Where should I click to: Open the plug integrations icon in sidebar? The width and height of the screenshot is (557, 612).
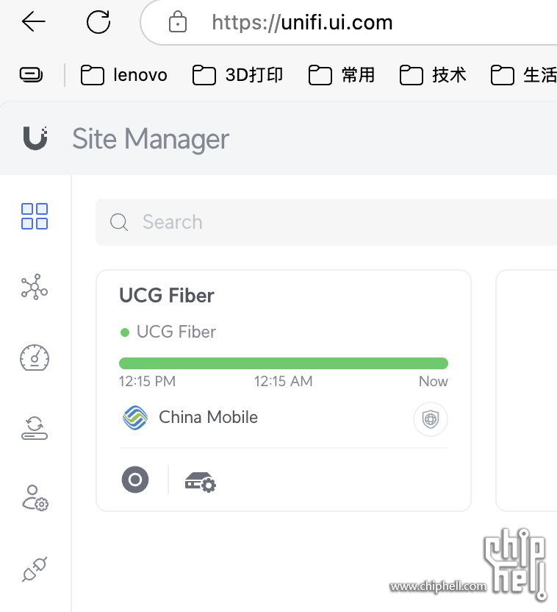[x=35, y=569]
